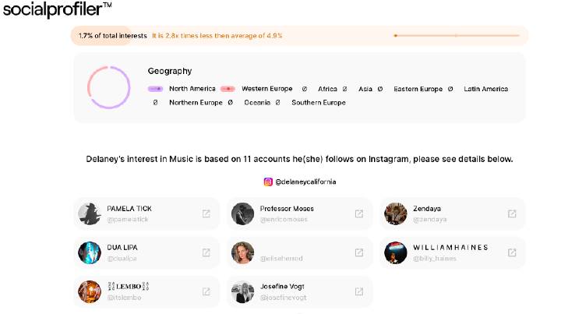This screenshot has height=314, width=561.
Task: Open external link for DUA LIPA
Action: coord(206,252)
